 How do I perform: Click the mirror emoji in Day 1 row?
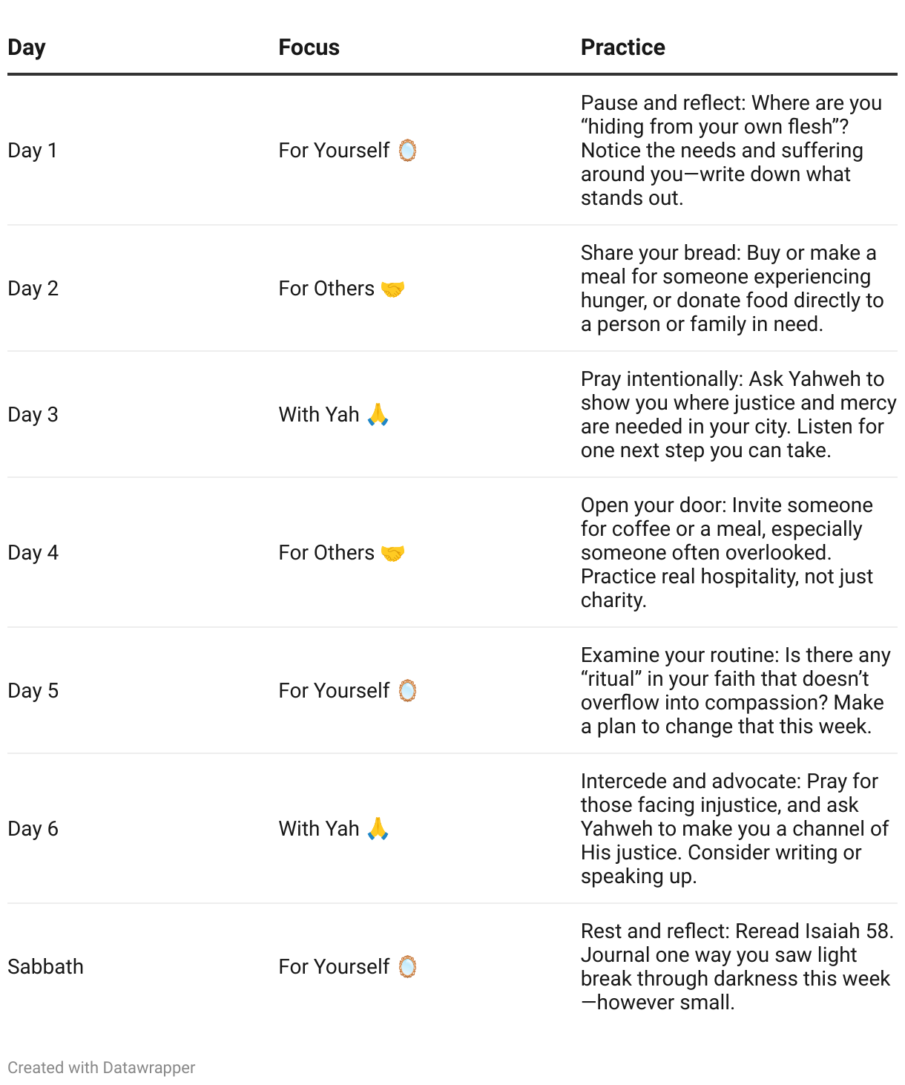tap(407, 151)
